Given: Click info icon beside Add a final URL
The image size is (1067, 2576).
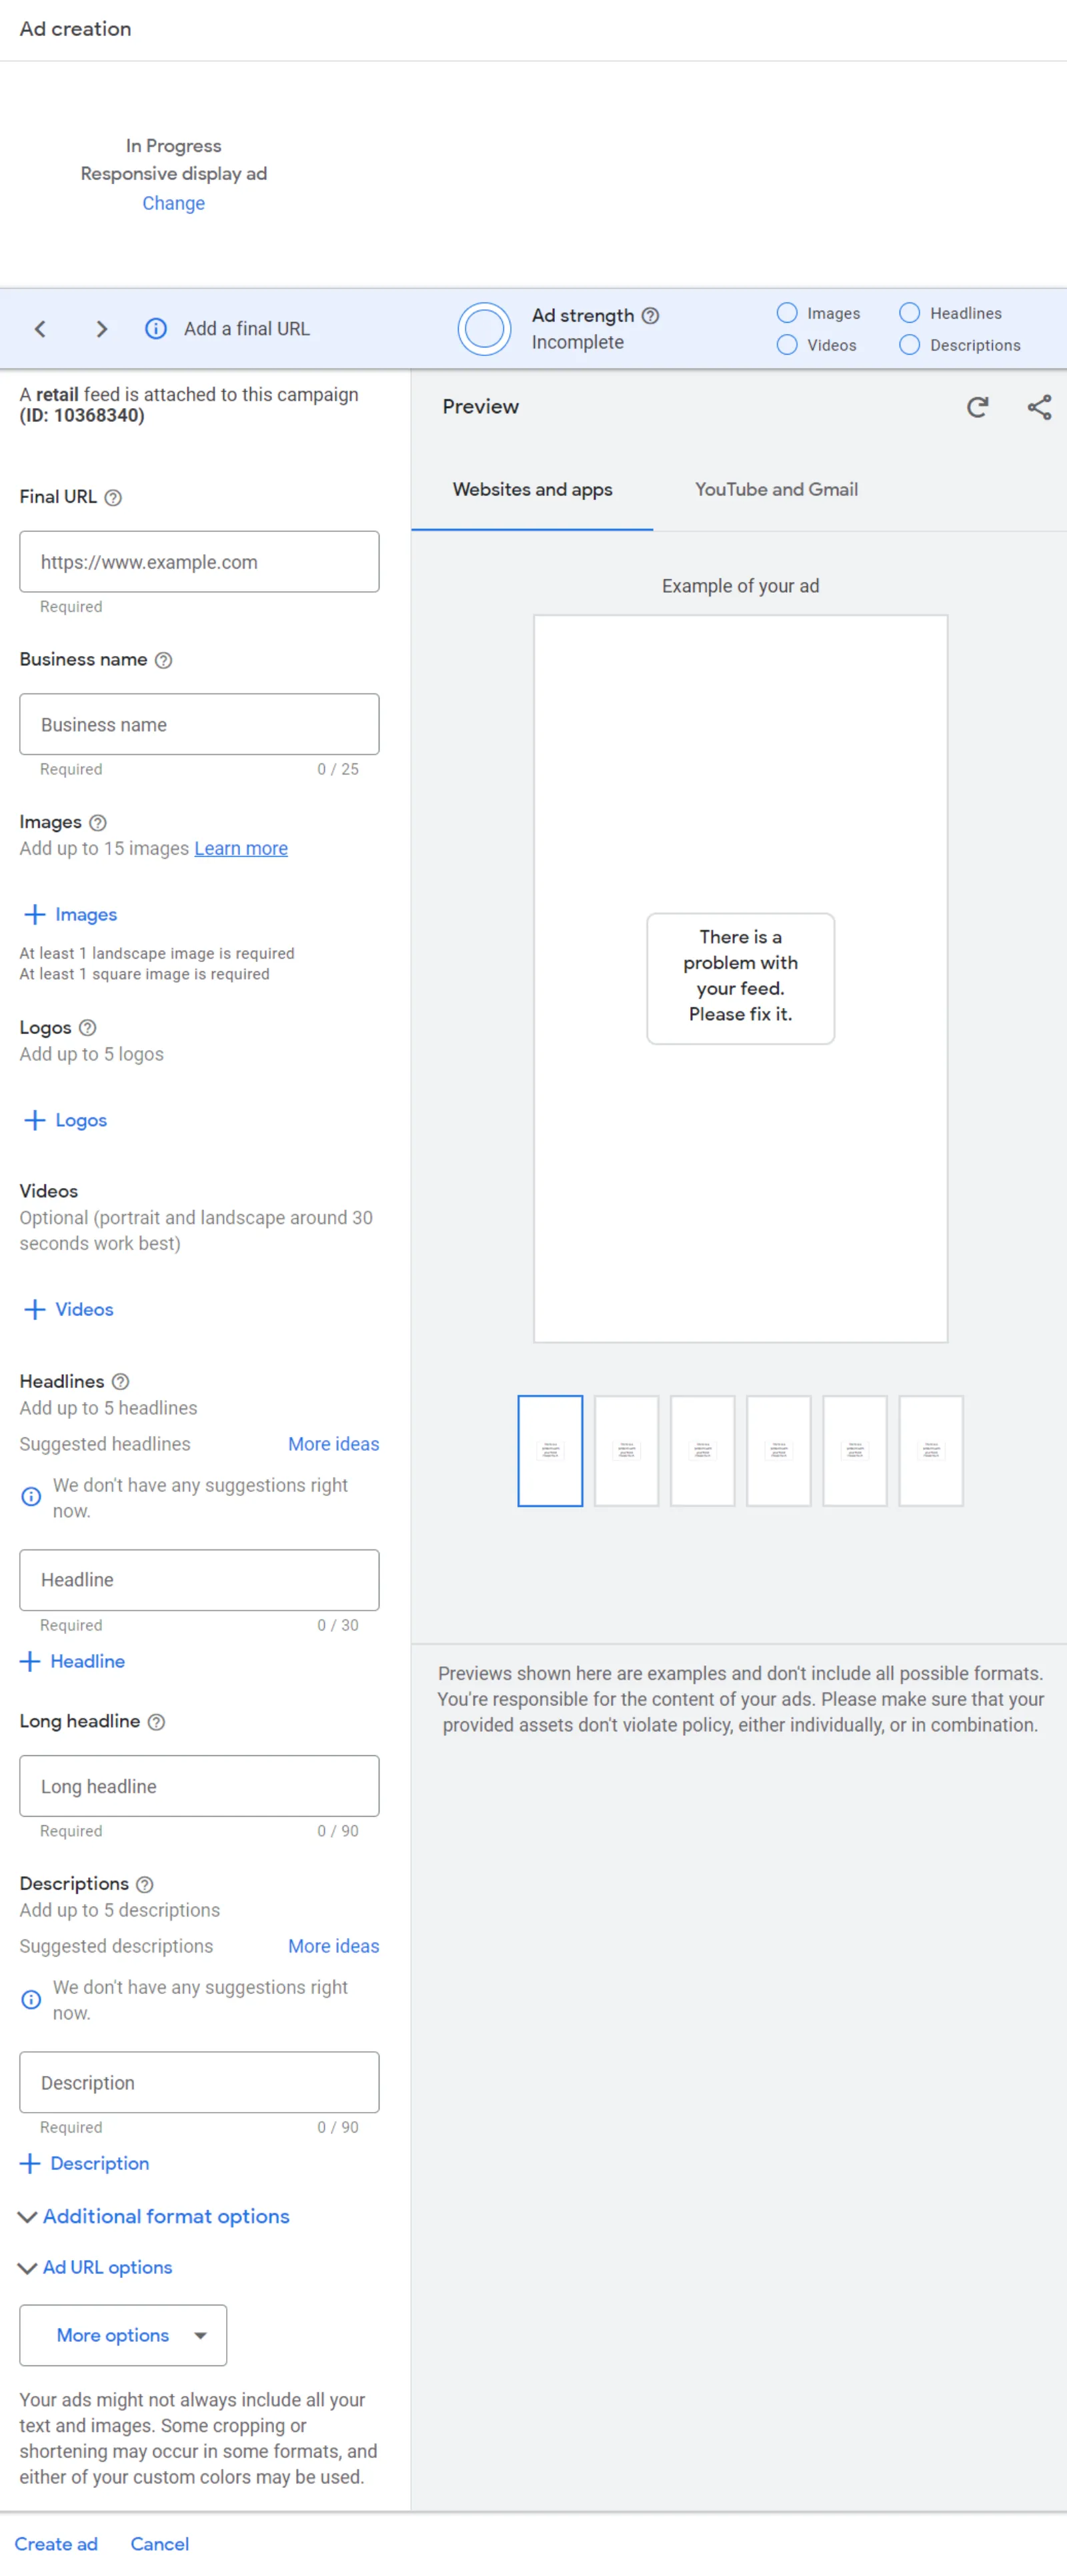Looking at the screenshot, I should [156, 329].
